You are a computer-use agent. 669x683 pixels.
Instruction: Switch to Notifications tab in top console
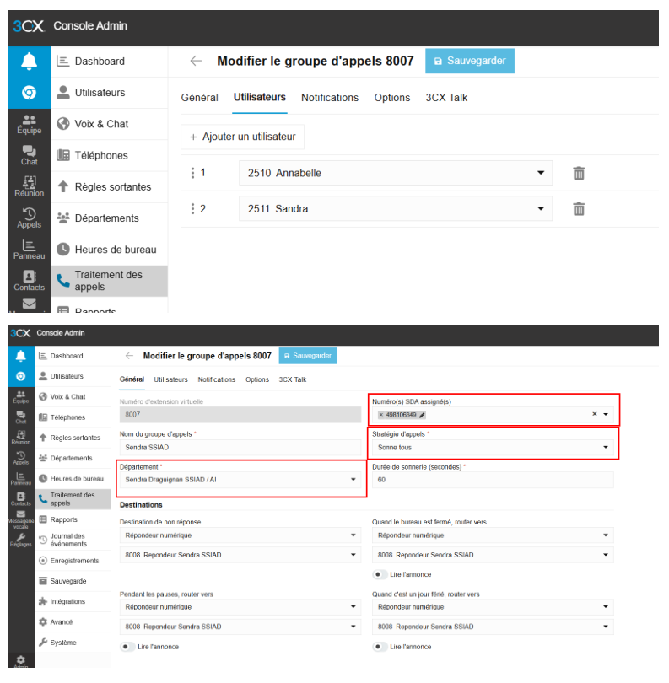coord(330,98)
